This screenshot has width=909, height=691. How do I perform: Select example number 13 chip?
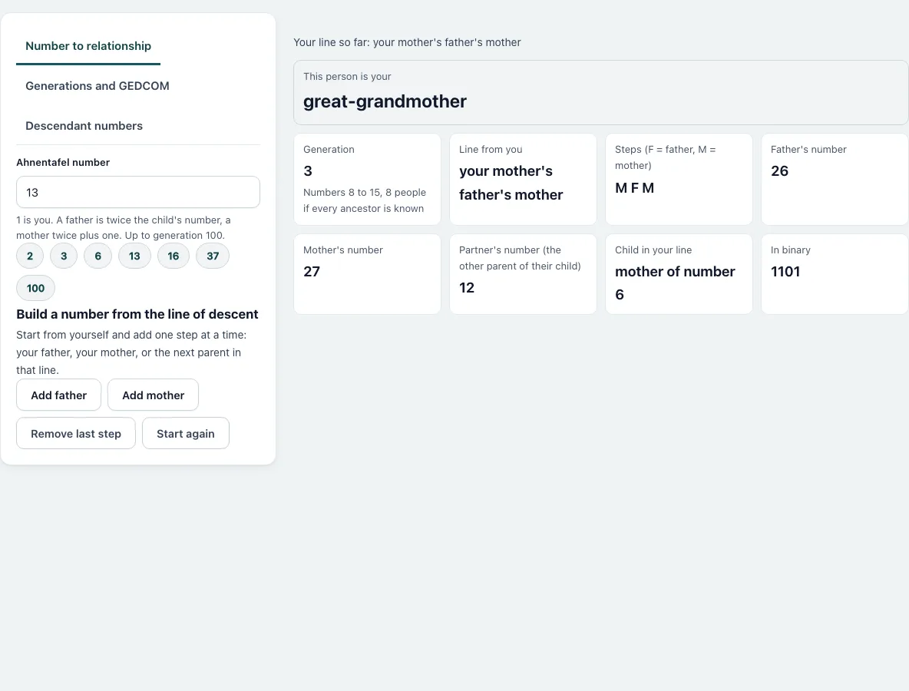click(134, 256)
